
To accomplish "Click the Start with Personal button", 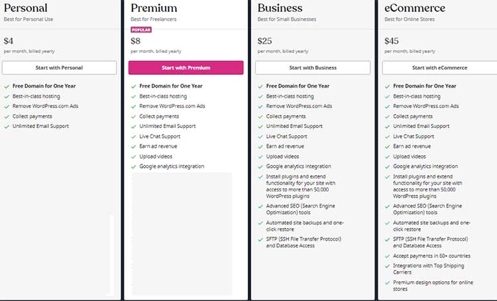I will point(59,68).
